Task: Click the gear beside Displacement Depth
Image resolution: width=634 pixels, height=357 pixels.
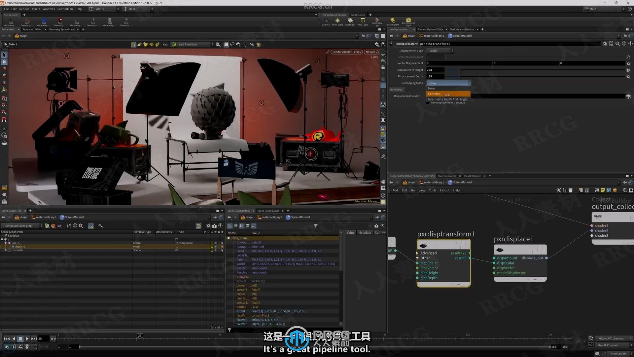Action: [628, 76]
